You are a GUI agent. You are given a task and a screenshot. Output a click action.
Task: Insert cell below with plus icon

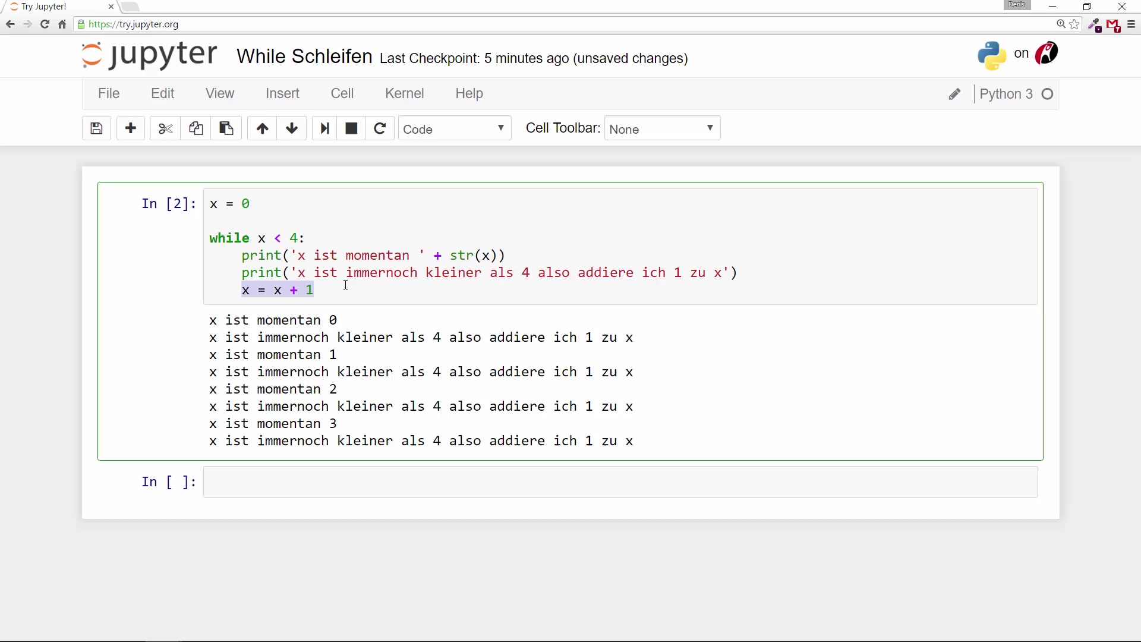(131, 128)
